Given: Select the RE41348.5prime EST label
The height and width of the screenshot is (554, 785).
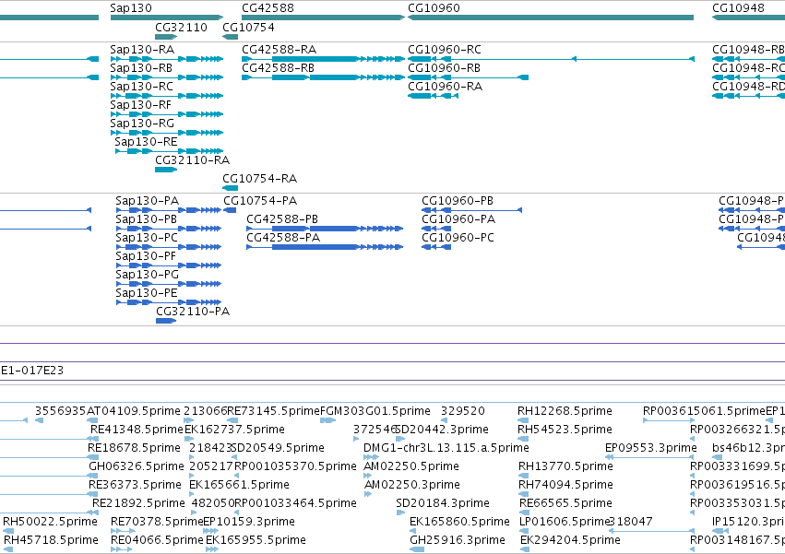Looking at the screenshot, I should click(x=137, y=430).
